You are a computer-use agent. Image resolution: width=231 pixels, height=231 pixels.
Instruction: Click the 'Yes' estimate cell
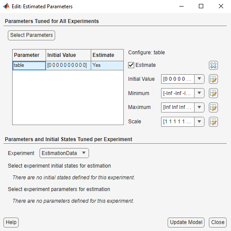click(107, 66)
